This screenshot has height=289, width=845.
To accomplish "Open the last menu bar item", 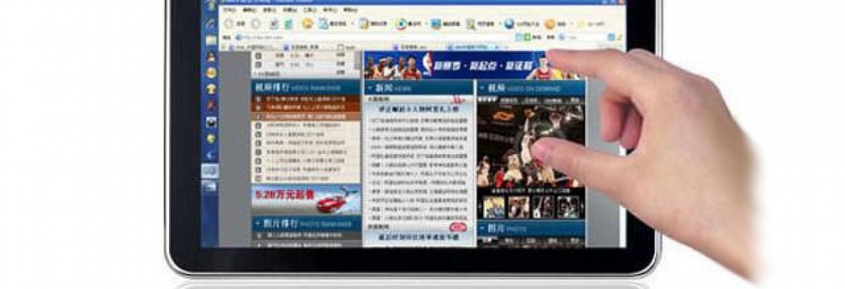I will (350, 10).
